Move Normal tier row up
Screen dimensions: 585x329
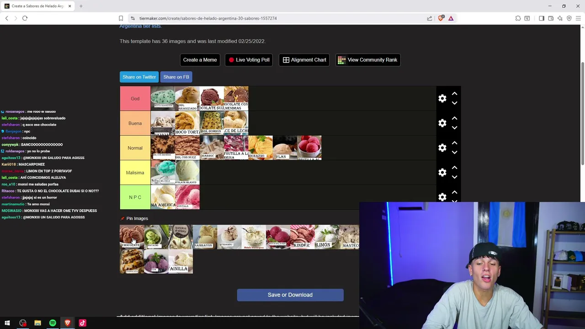[x=454, y=143]
